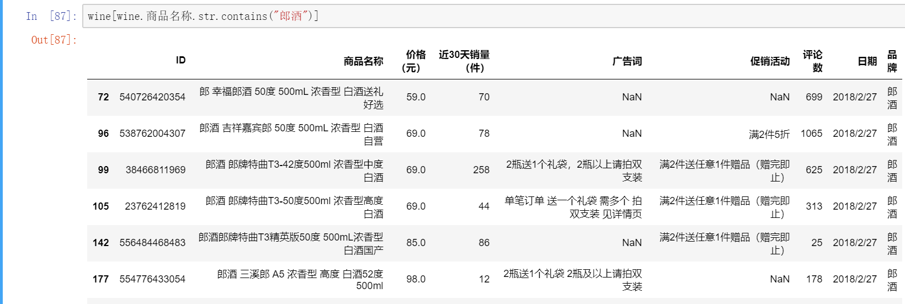This screenshot has height=304, width=905.
Task: Click product name 郎酒 吉祥嘉宾郎 50度
Action: click(x=291, y=135)
